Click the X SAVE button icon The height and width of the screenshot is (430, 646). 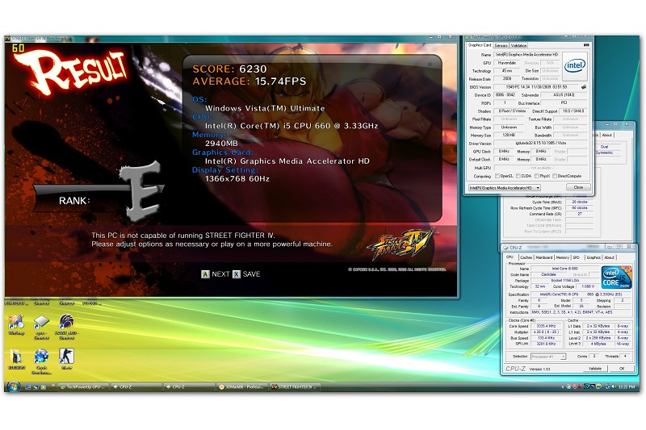(x=237, y=274)
